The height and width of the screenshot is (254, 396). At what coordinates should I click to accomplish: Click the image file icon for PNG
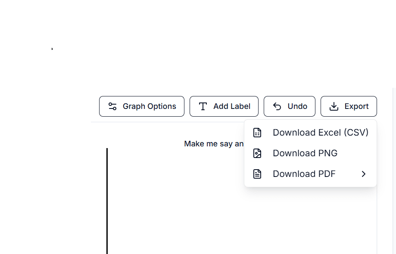pyautogui.click(x=257, y=153)
